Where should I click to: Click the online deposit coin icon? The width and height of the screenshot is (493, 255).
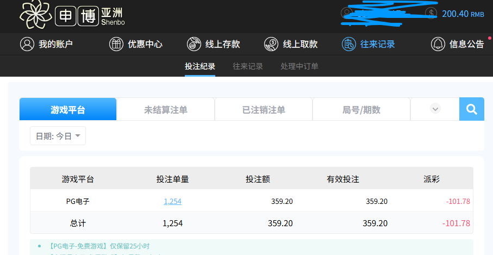pos(194,44)
